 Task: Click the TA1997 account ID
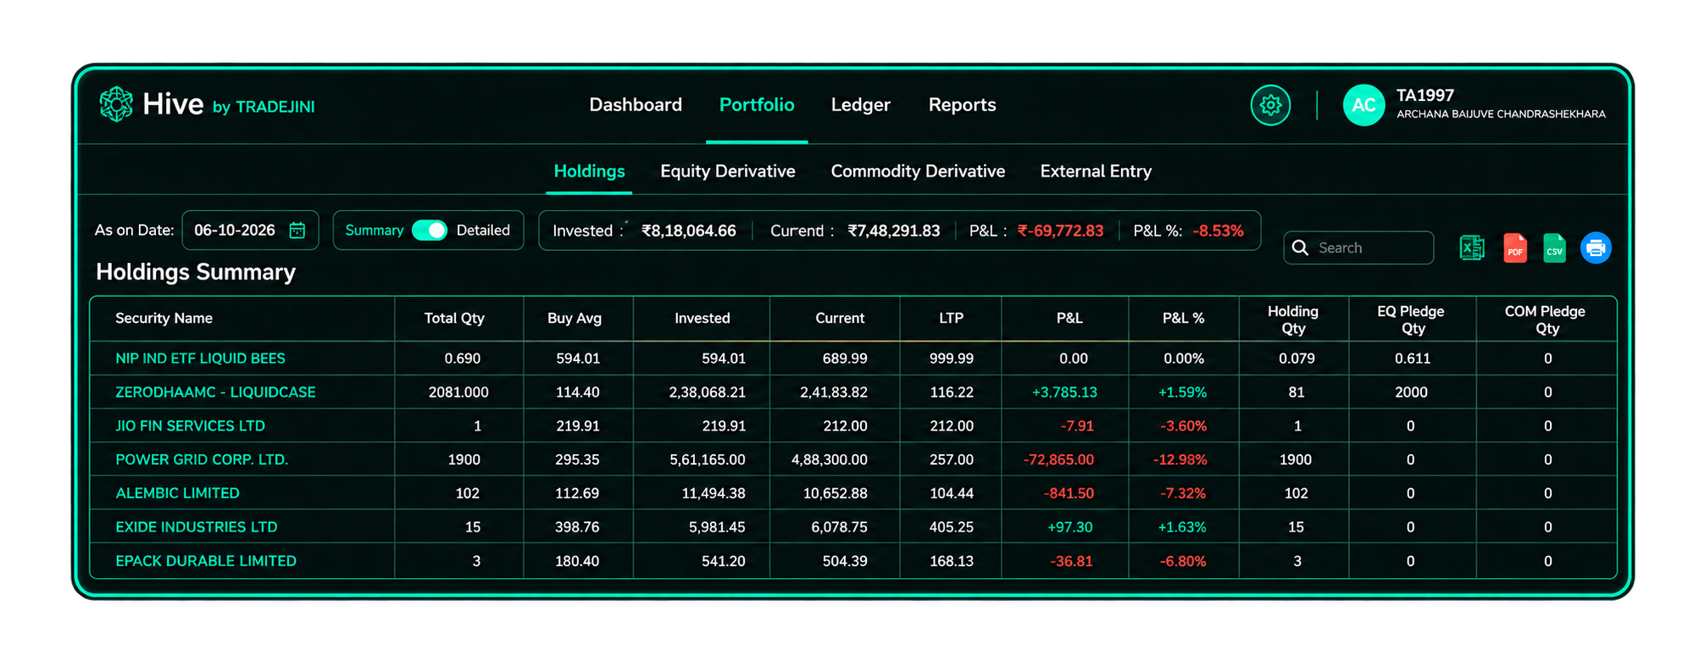tap(1425, 96)
